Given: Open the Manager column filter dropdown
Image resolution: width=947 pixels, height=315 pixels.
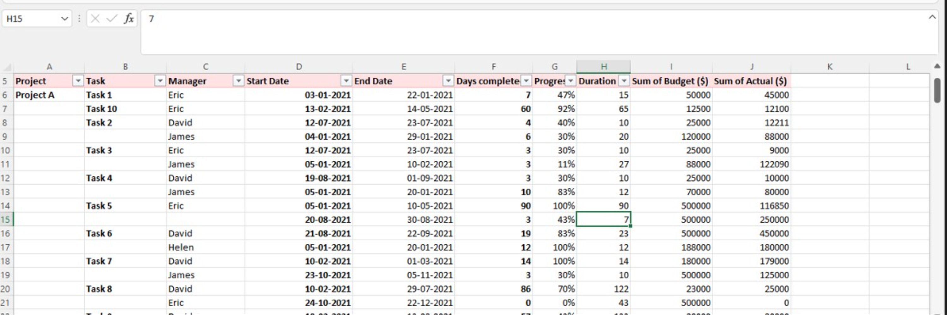Looking at the screenshot, I should click(x=239, y=81).
